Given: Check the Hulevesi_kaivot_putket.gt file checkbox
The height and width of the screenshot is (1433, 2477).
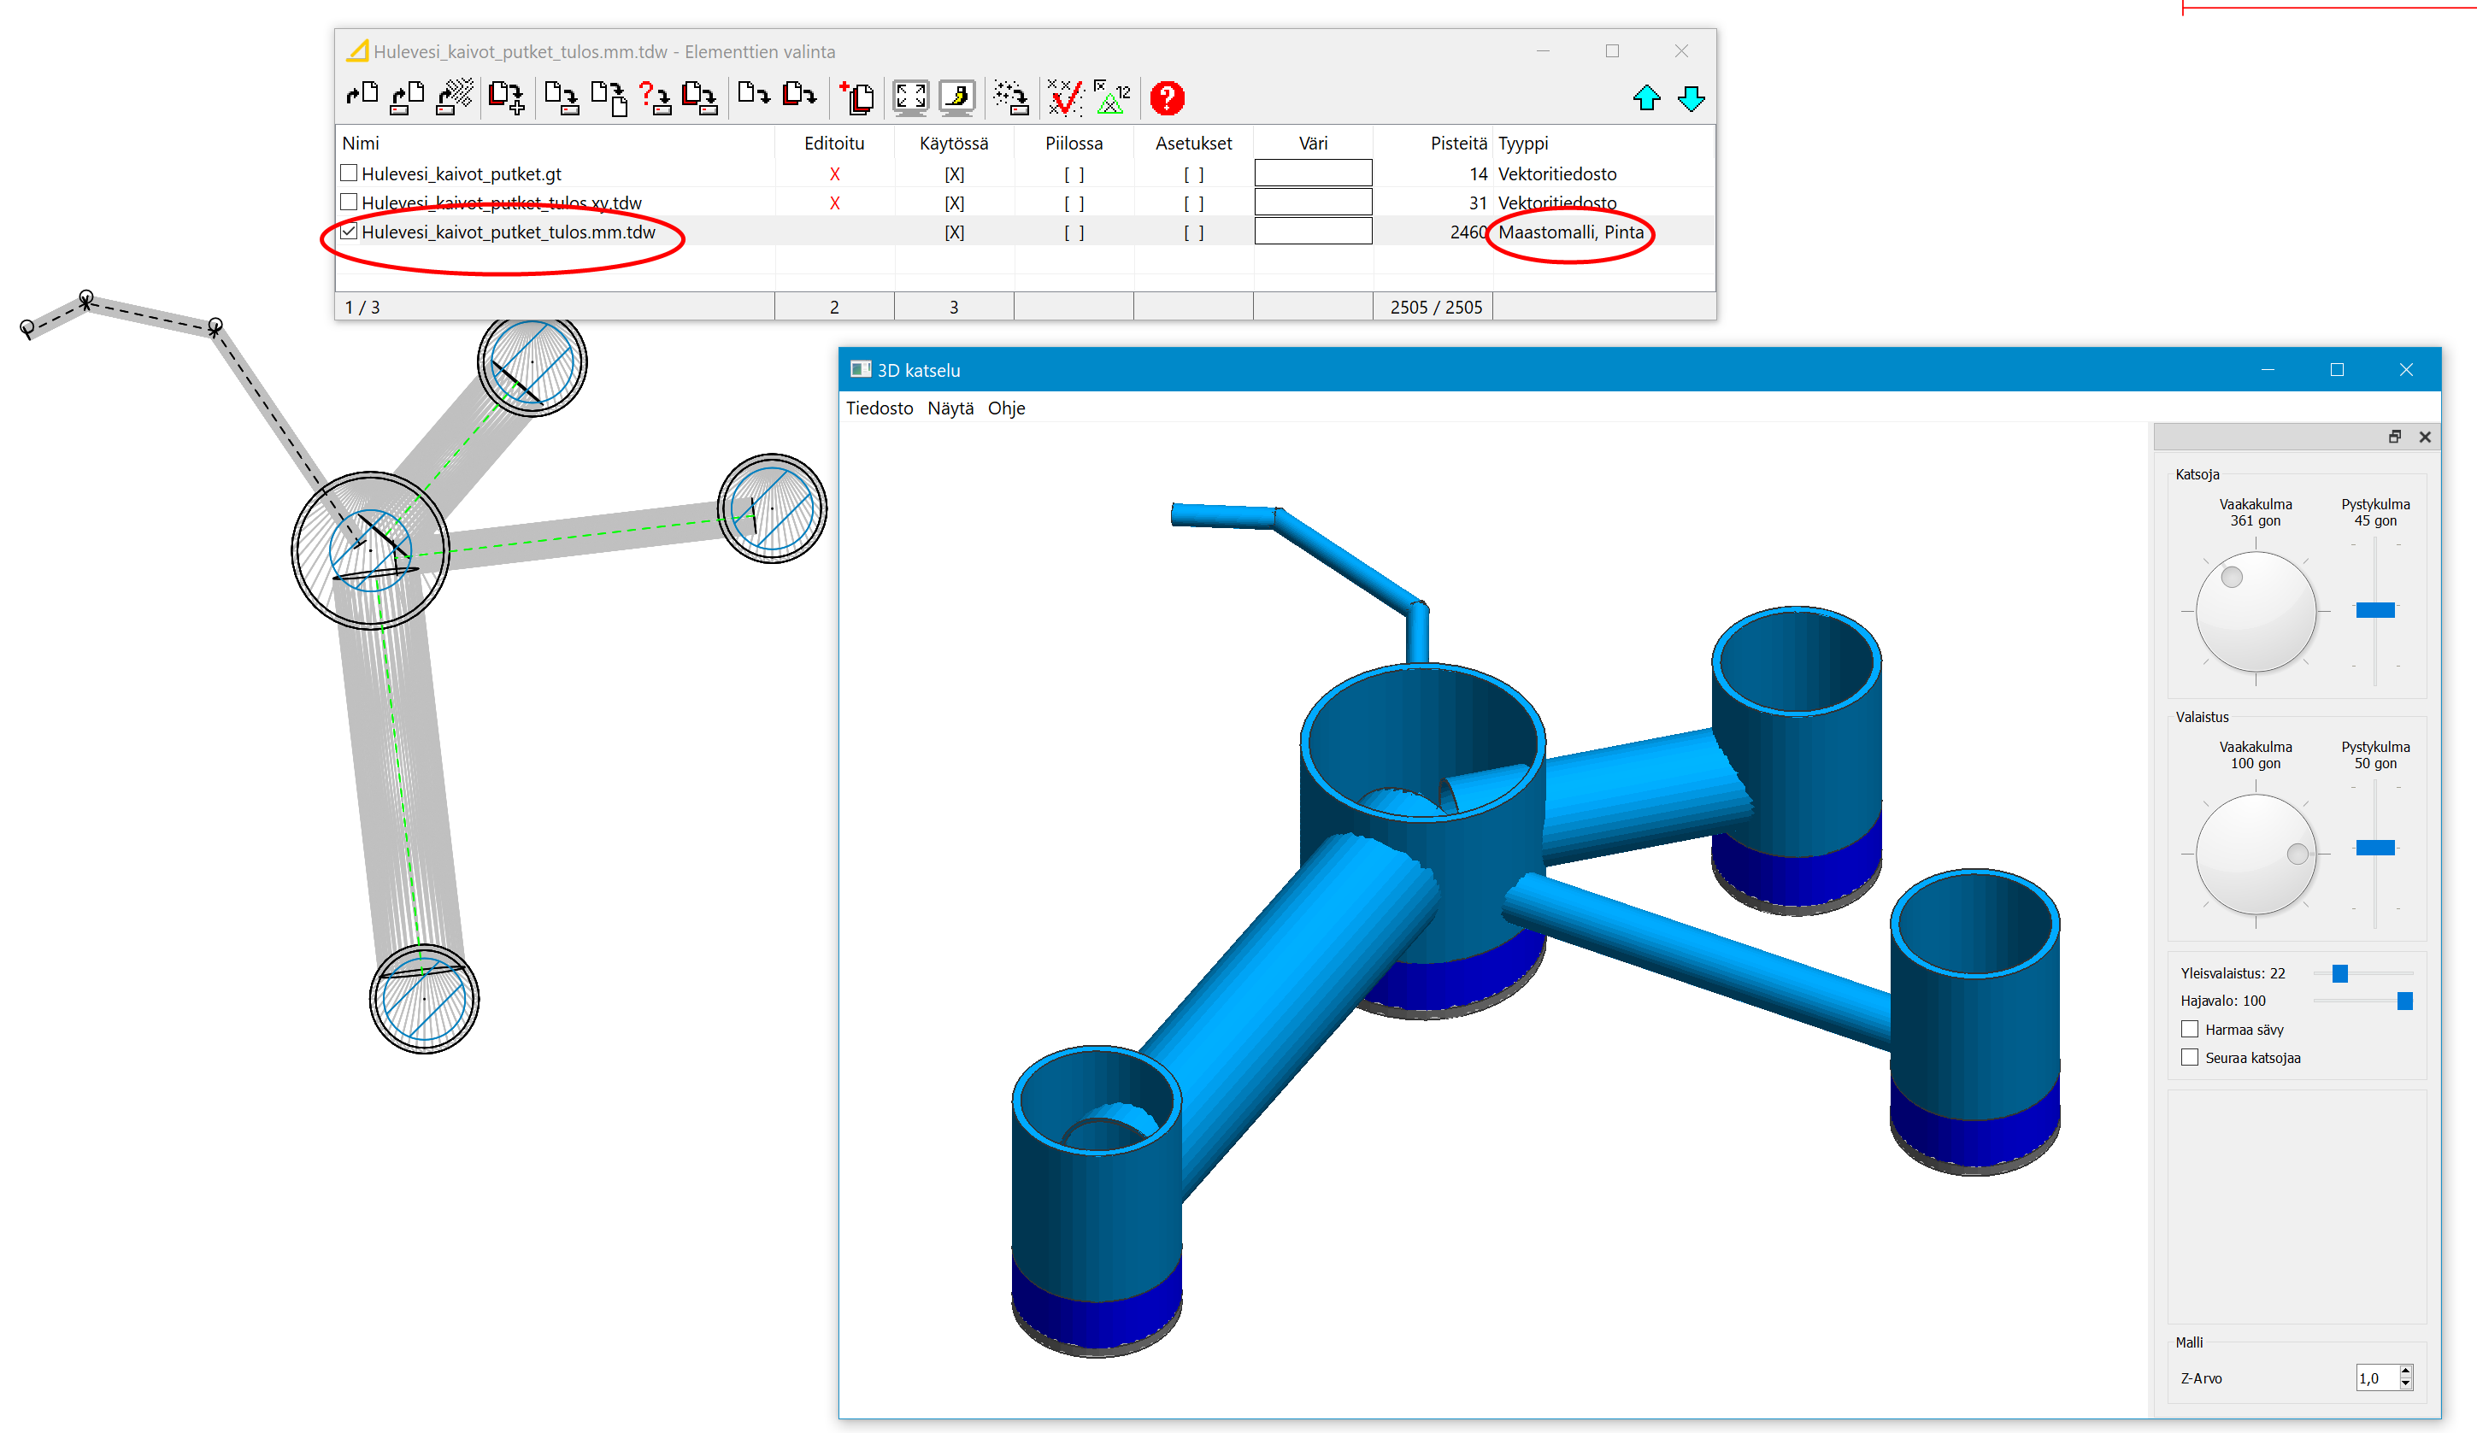Looking at the screenshot, I should point(348,173).
